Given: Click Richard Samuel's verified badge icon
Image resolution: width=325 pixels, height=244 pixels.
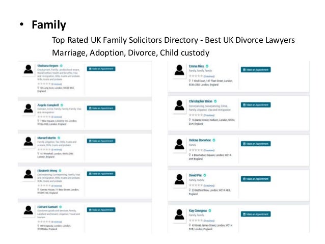Looking at the screenshot, I should [61, 207].
